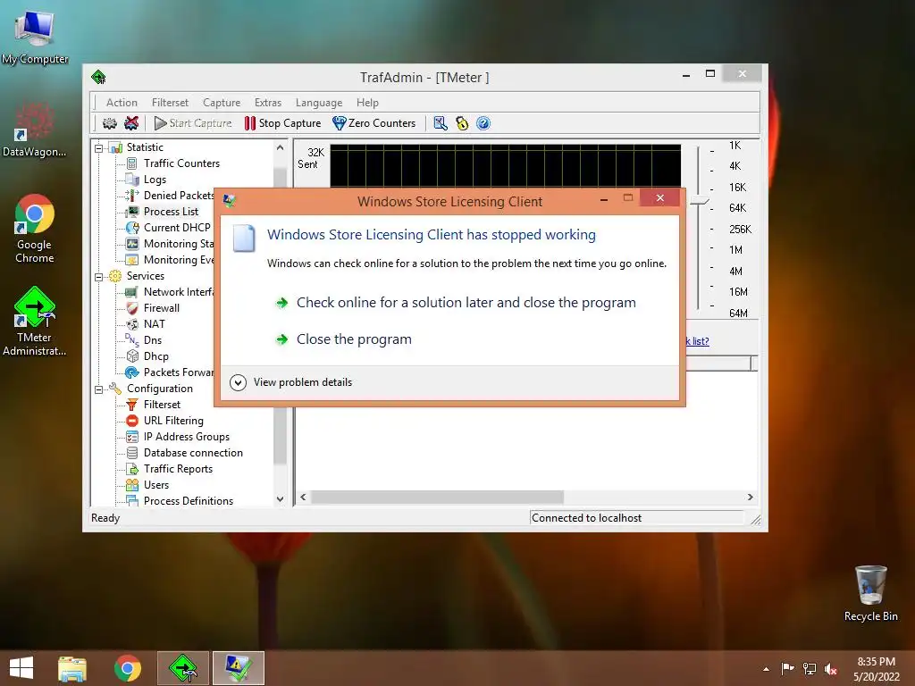
Task: Choose Close the program option
Action: 354,339
